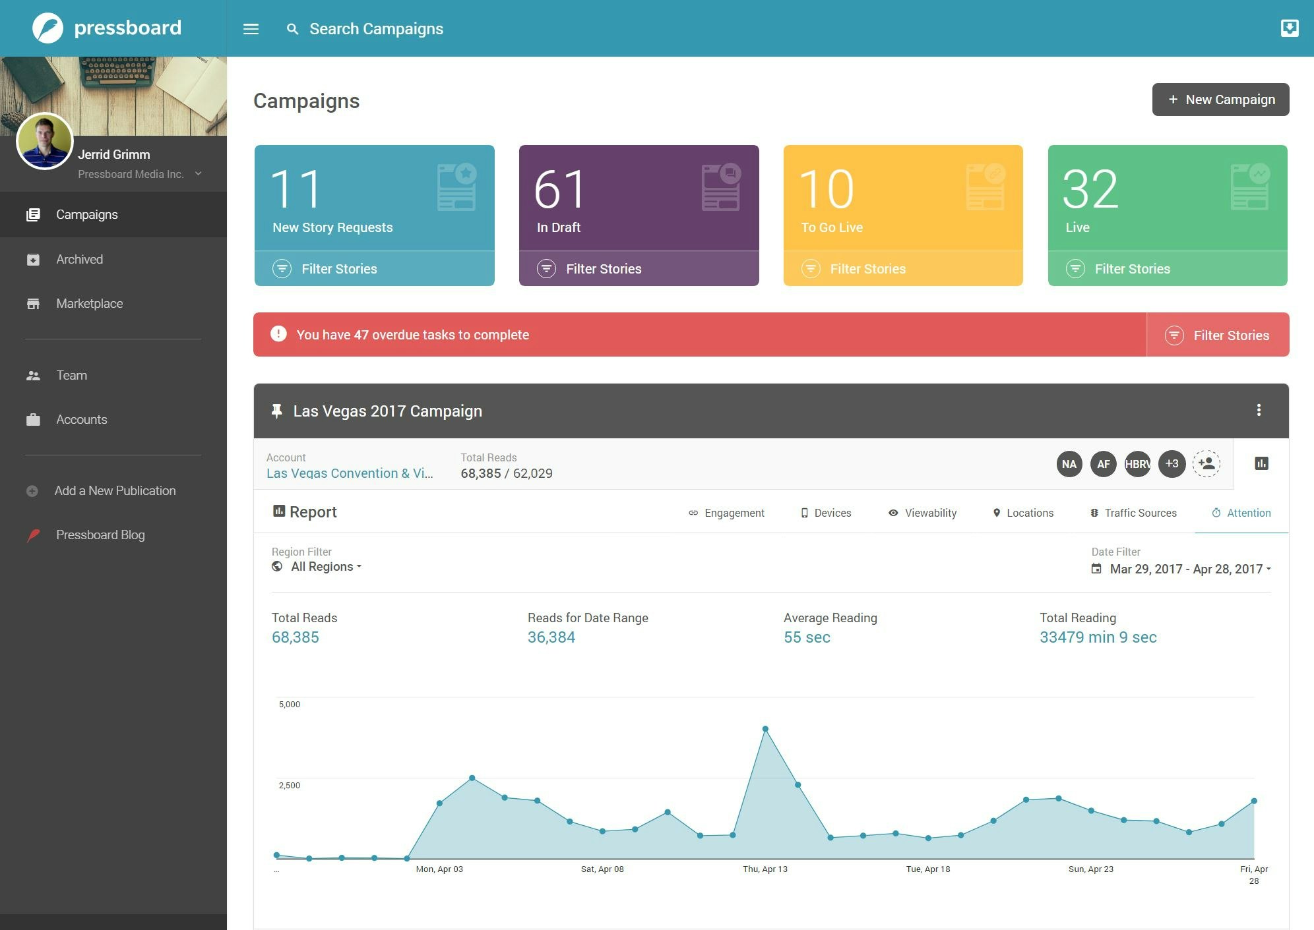
Task: Click the download icon in top bar
Action: 1289,28
